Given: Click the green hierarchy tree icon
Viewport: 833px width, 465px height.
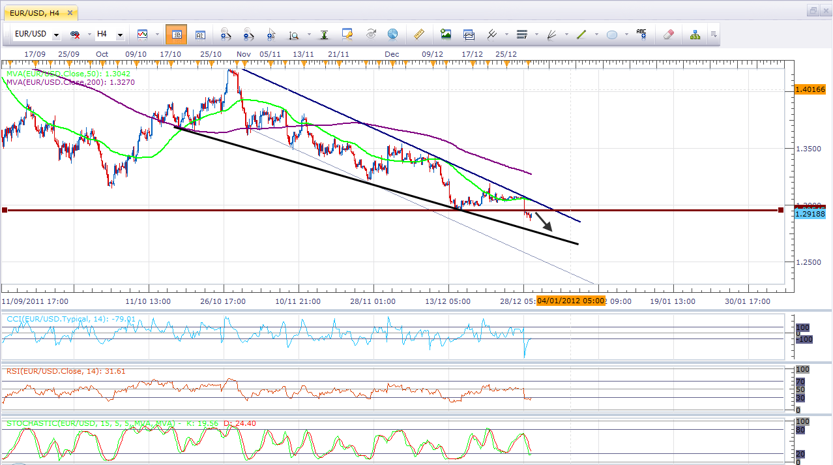Looking at the screenshot, I should [x=695, y=34].
